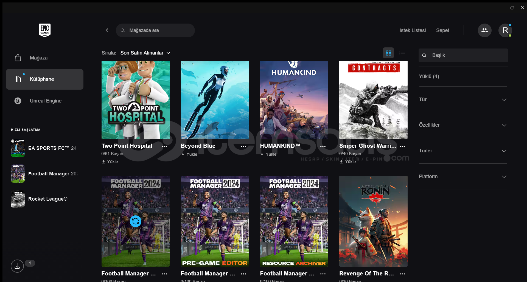Open Sepet cart
The width and height of the screenshot is (527, 282).
442,30
